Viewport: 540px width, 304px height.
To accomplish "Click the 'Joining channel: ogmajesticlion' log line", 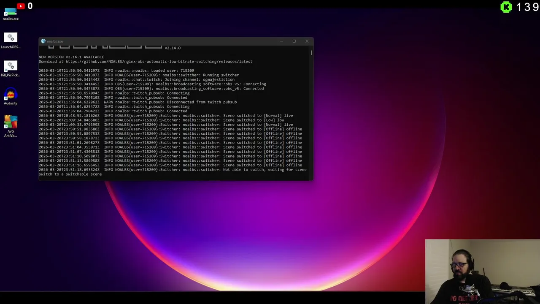I will [137, 80].
